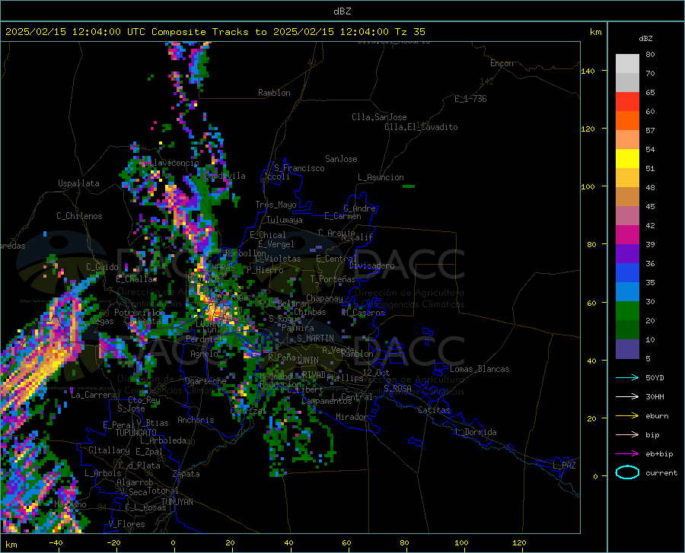Viewport: 685px width, 553px height.
Task: Click the 'Divisadero' place label
Action: click(371, 265)
